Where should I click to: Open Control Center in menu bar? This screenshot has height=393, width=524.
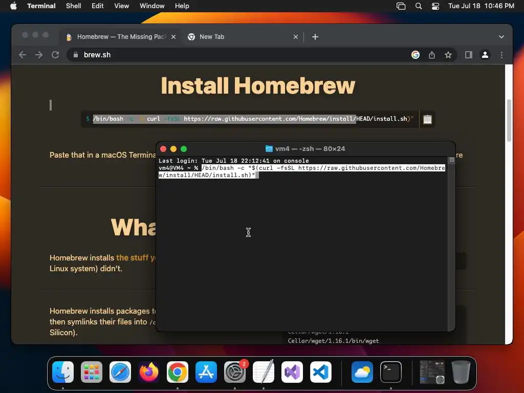click(x=435, y=6)
